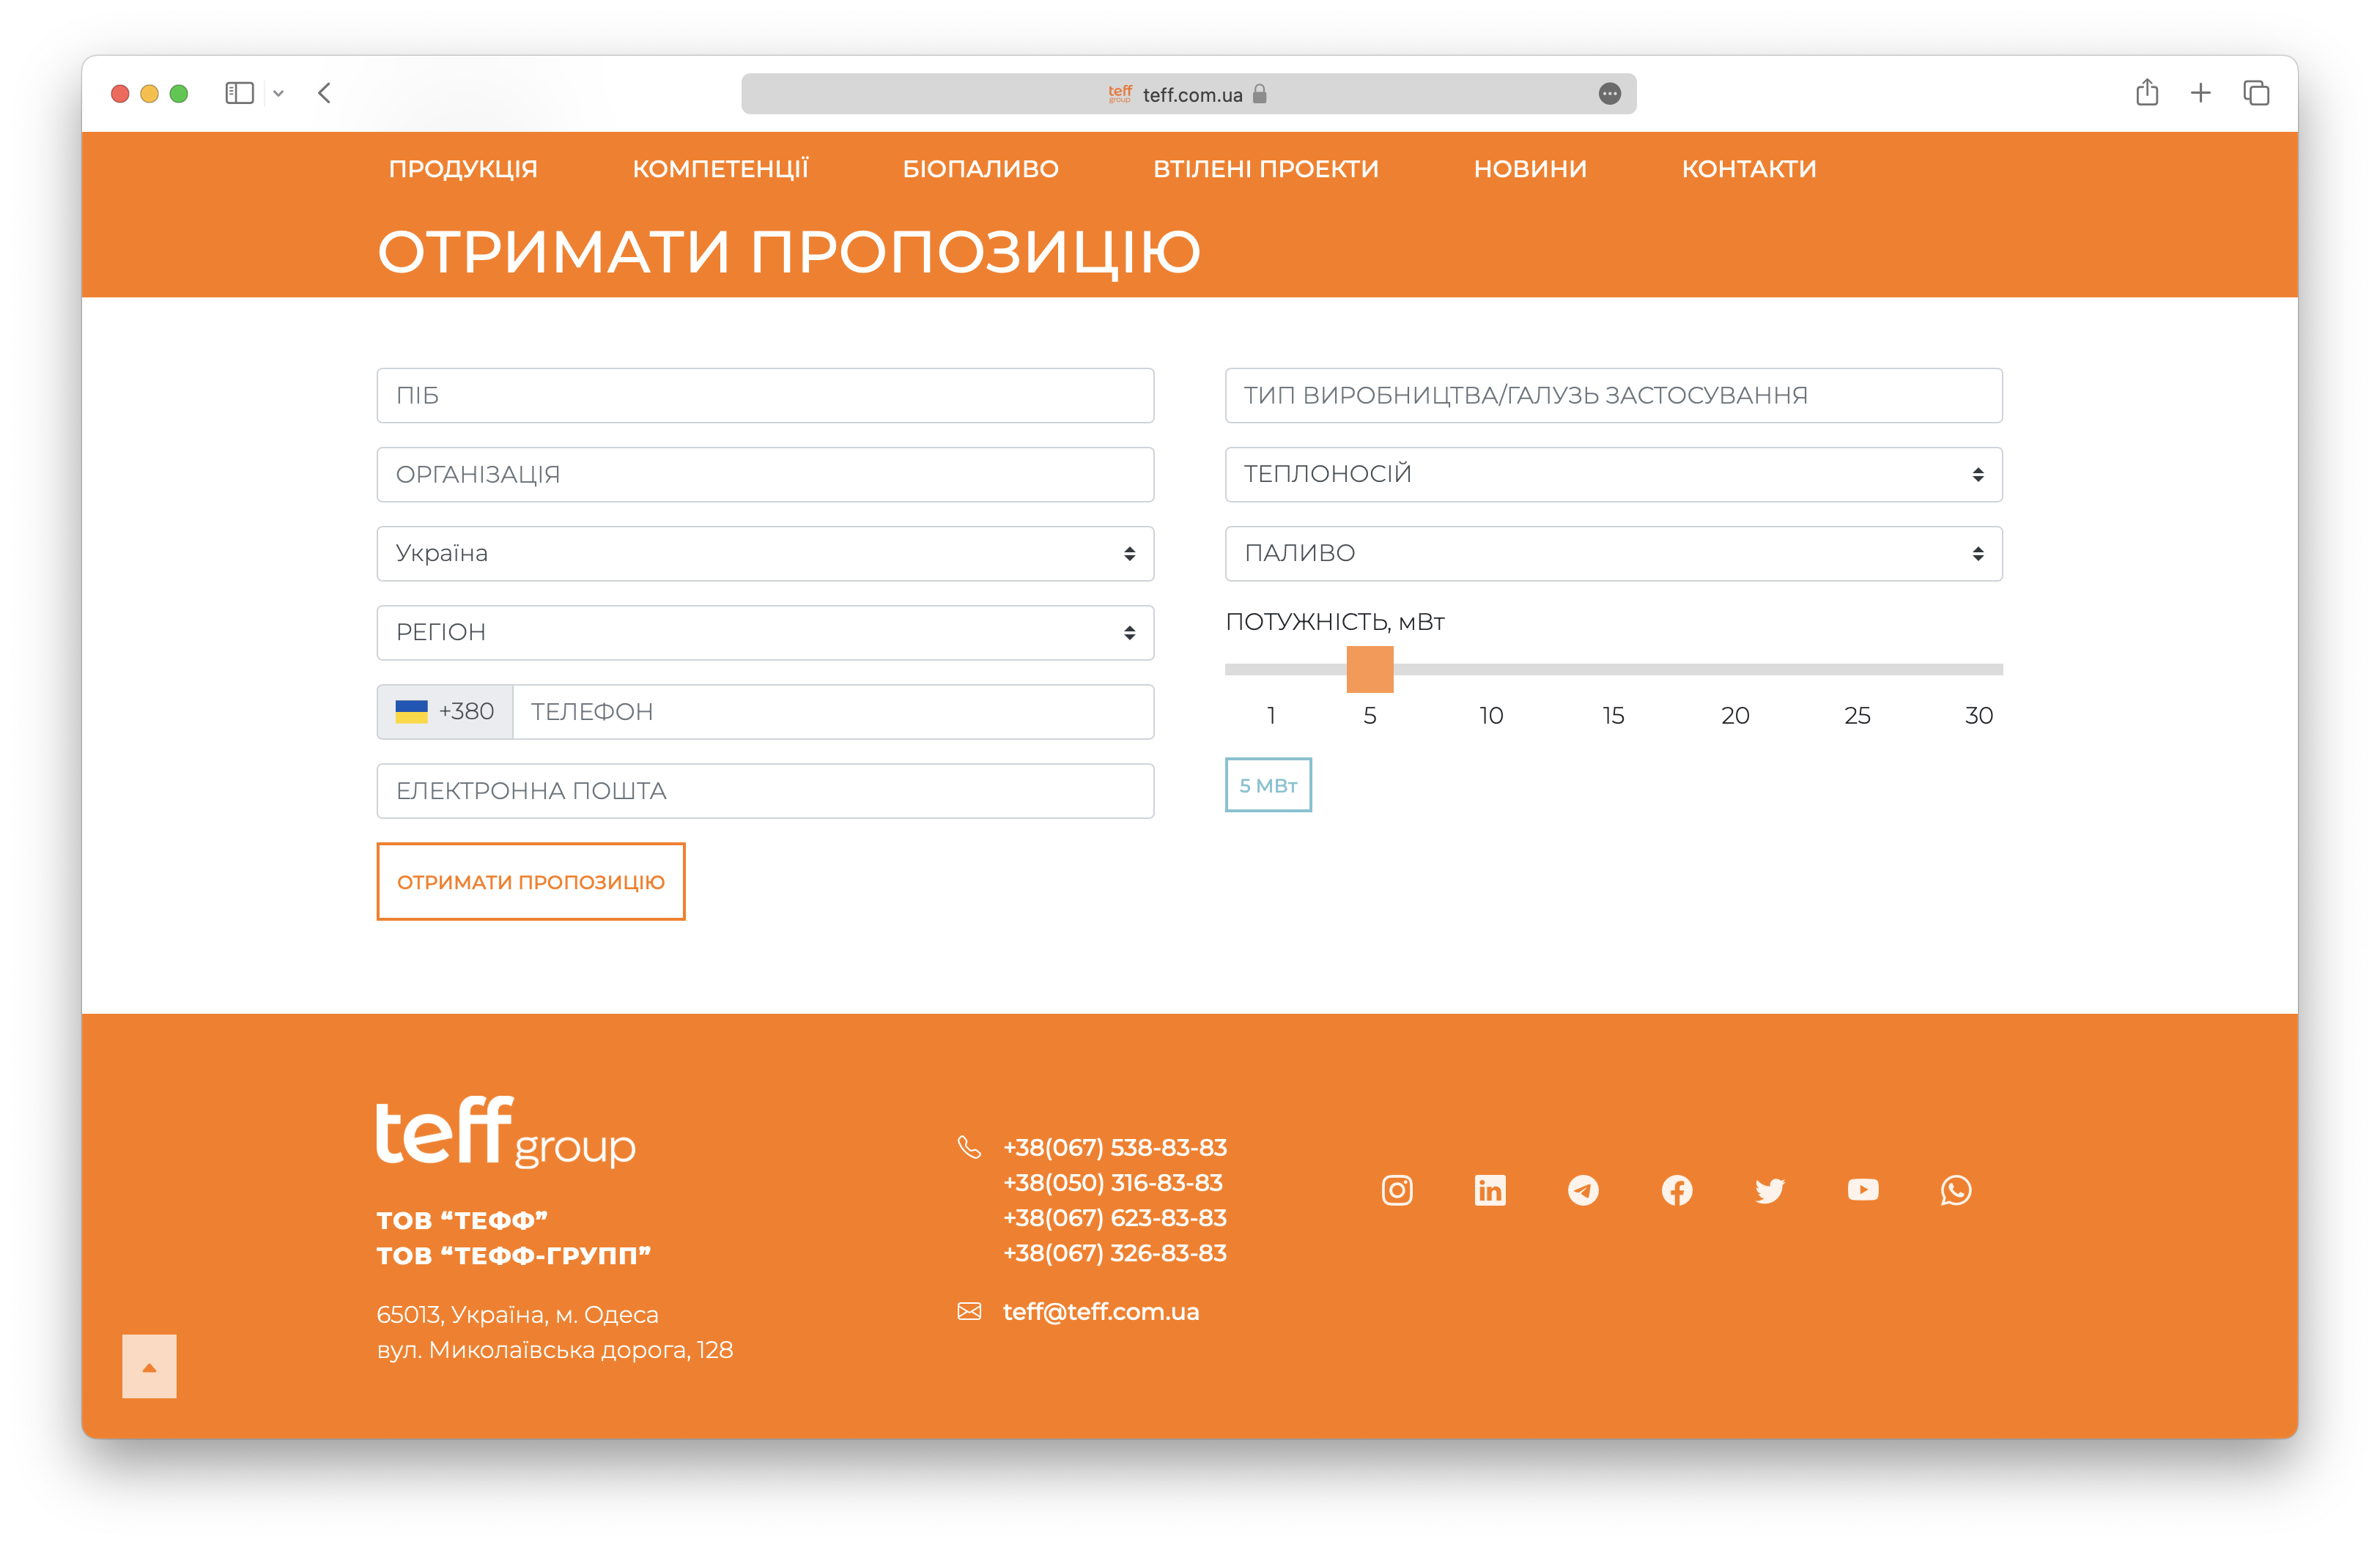Expand the Україна country dropdown
2380x1547 pixels.
pos(765,554)
